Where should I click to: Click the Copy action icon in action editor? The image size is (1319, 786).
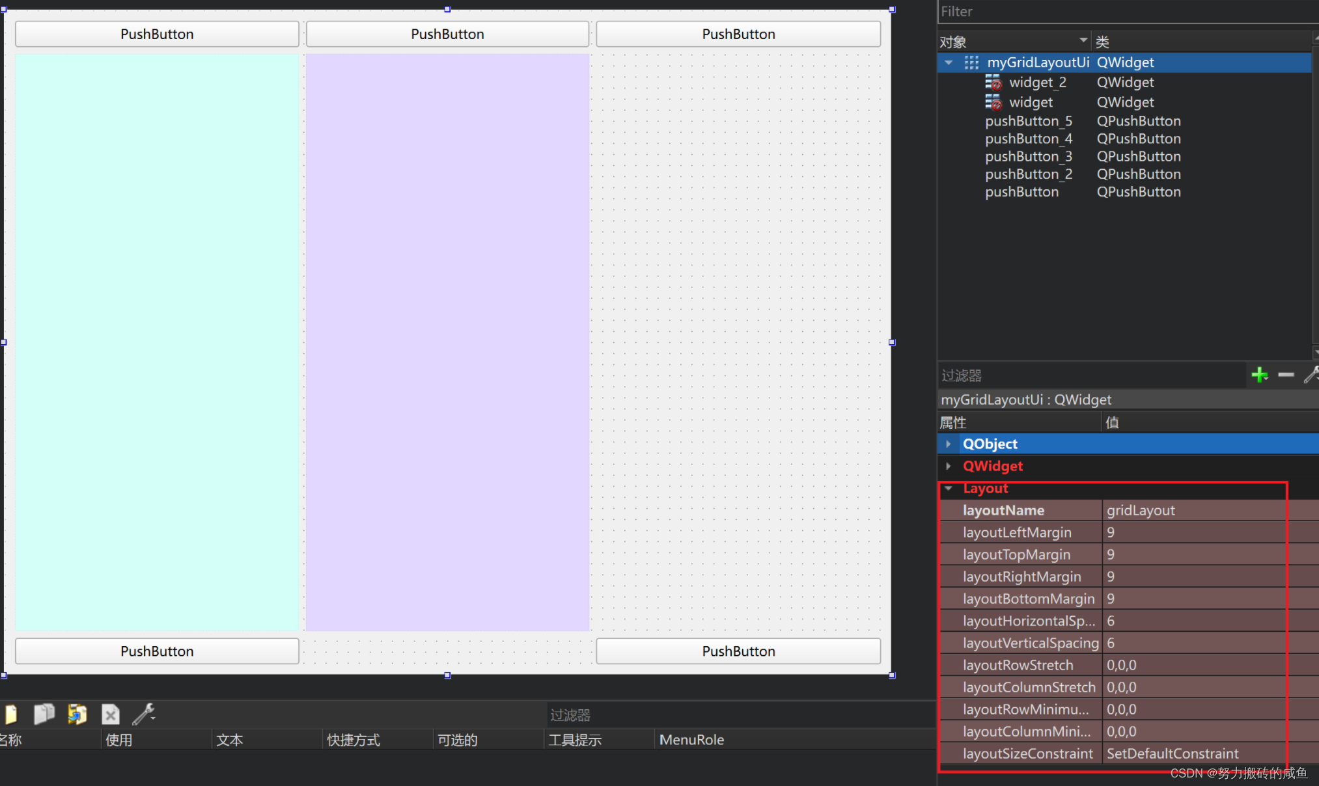pos(44,714)
